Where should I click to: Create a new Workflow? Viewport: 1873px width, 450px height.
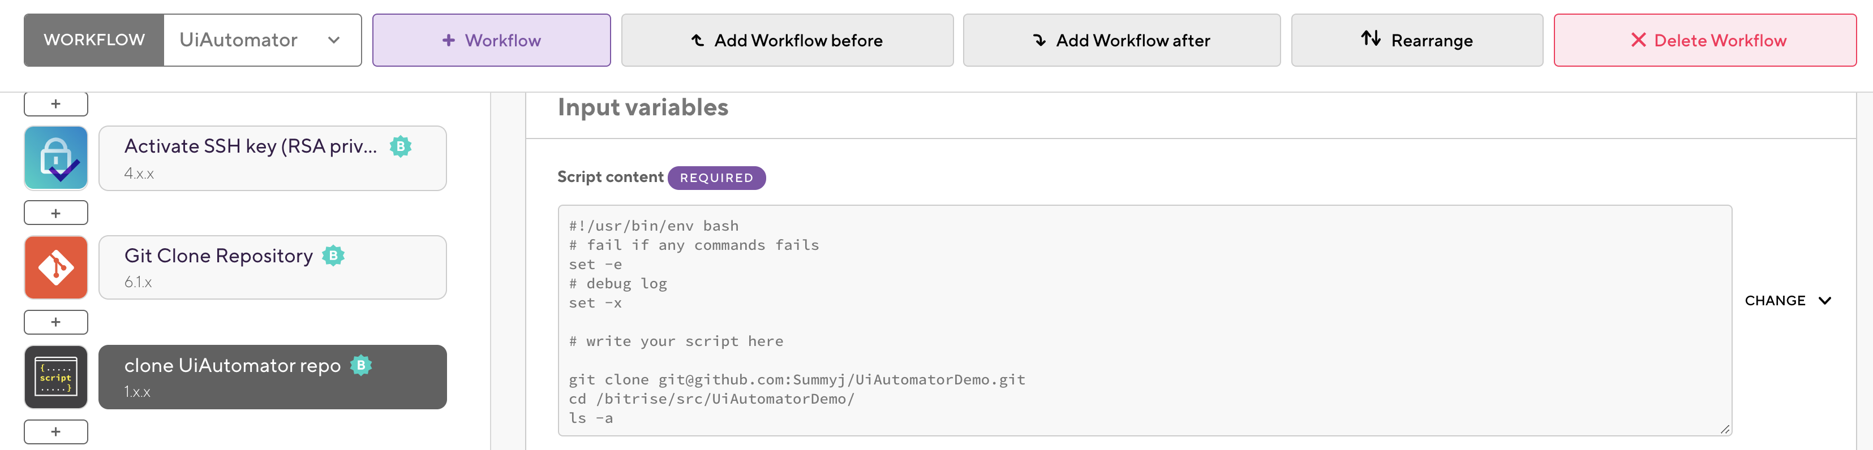tap(492, 40)
